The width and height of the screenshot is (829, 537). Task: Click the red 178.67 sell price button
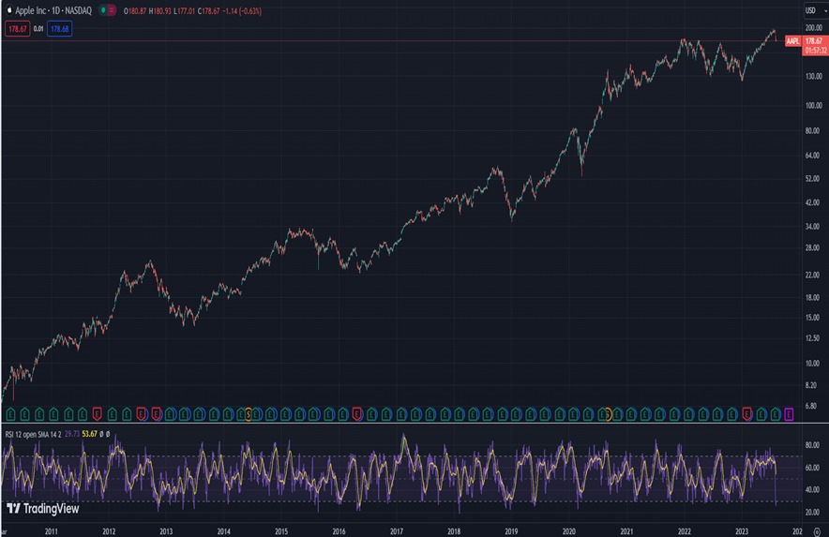pyautogui.click(x=18, y=29)
